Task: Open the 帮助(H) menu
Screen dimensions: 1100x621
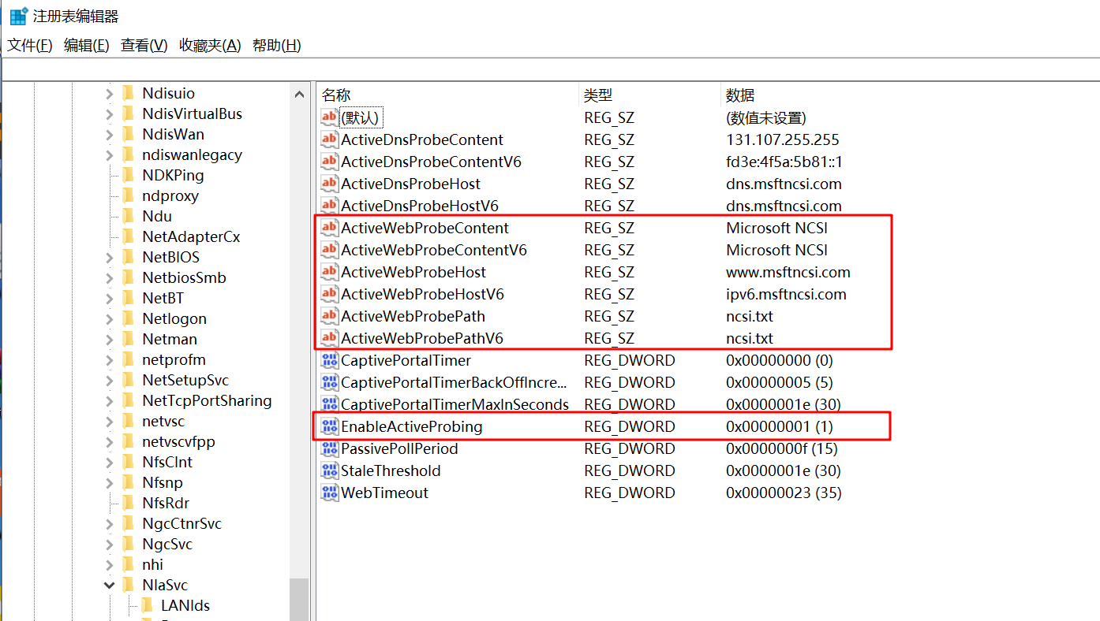Action: [277, 46]
